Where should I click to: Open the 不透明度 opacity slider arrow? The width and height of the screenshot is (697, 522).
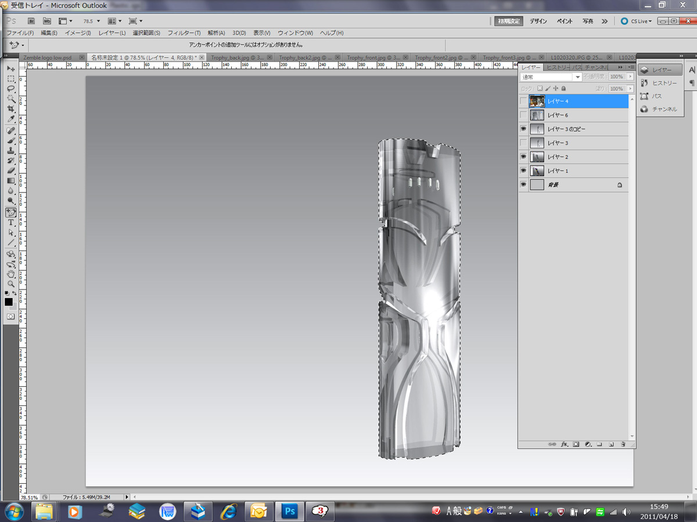(630, 77)
